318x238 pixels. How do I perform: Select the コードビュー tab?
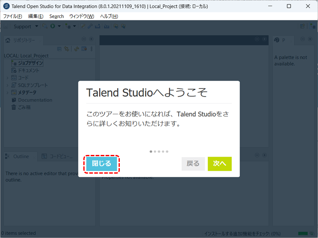click(57, 157)
